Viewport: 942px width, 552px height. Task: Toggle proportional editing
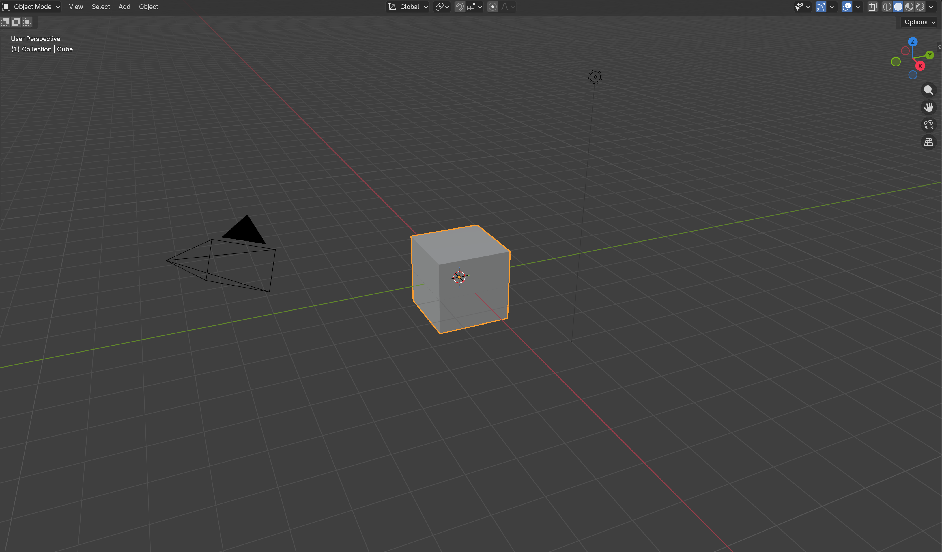[493, 7]
